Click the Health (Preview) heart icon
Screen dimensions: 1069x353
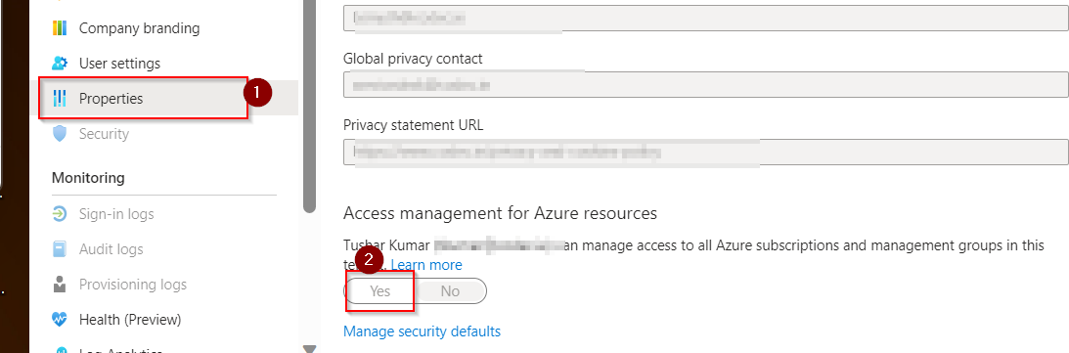click(x=60, y=320)
